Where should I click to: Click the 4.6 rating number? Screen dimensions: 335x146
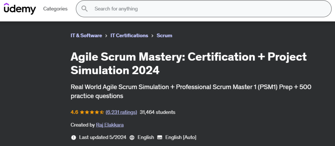pyautogui.click(x=74, y=112)
